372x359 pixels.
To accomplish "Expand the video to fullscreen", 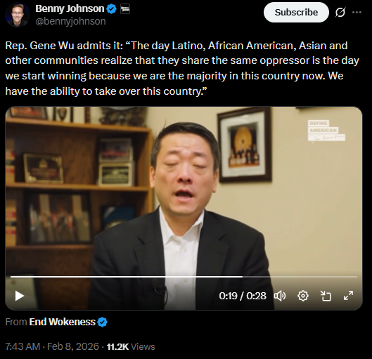I will (x=348, y=296).
